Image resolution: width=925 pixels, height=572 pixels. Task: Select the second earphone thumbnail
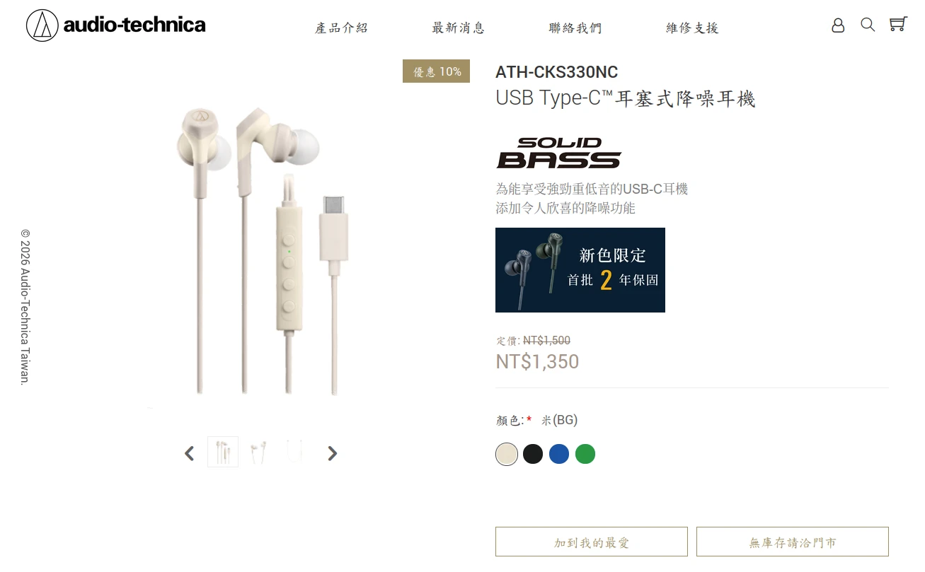coord(258,452)
